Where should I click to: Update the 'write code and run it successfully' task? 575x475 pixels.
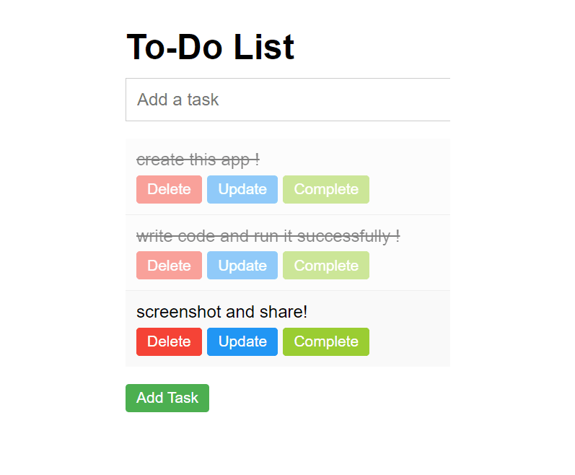click(x=242, y=266)
